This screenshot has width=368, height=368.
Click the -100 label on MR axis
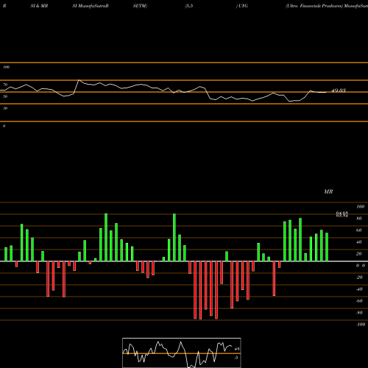[x=361, y=325]
